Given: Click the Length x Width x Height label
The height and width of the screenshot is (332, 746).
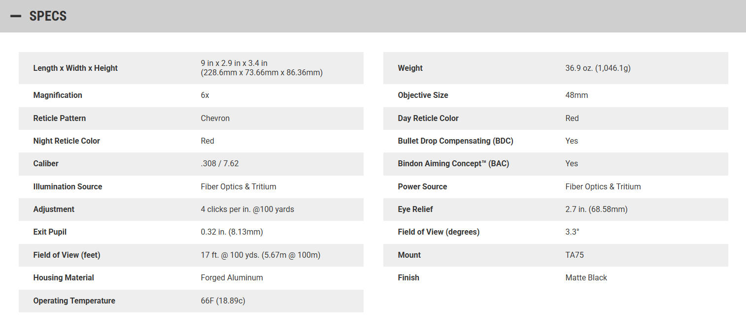Looking at the screenshot, I should click(x=75, y=68).
